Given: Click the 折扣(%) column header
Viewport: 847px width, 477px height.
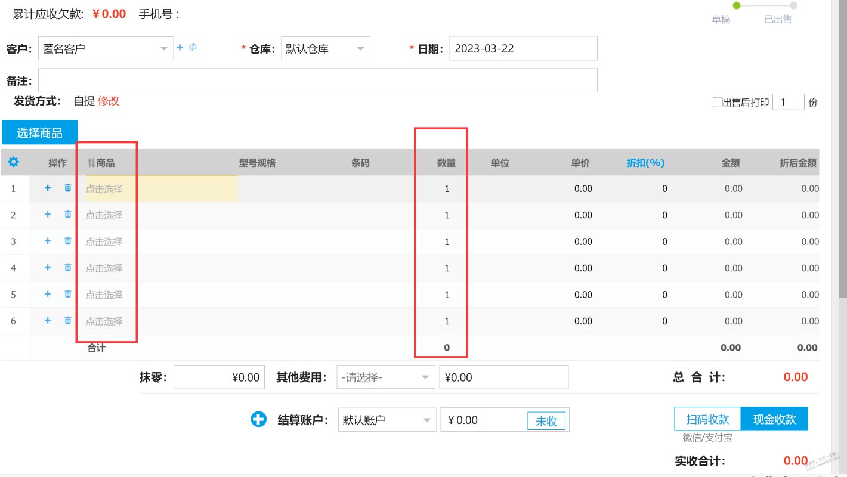Looking at the screenshot, I should (x=645, y=163).
